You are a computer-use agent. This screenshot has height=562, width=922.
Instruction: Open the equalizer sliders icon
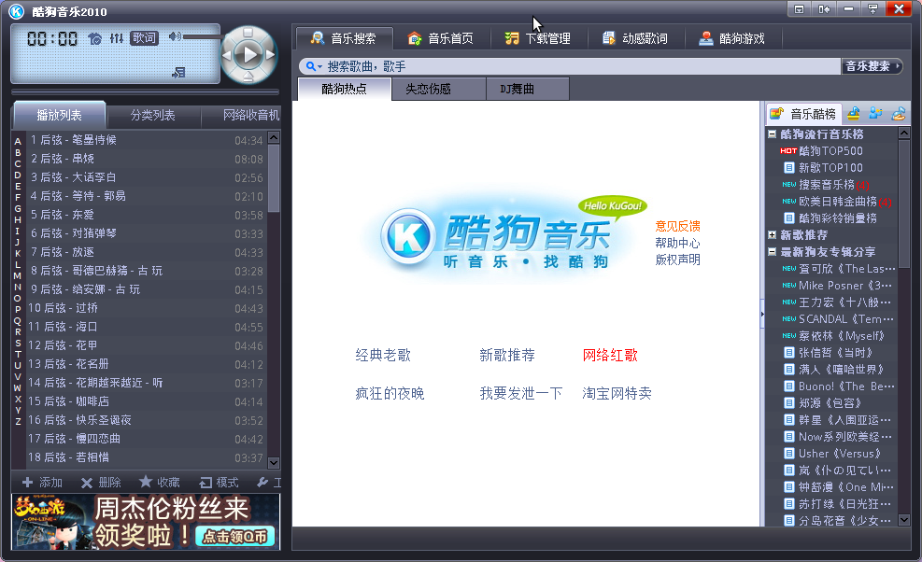click(117, 38)
